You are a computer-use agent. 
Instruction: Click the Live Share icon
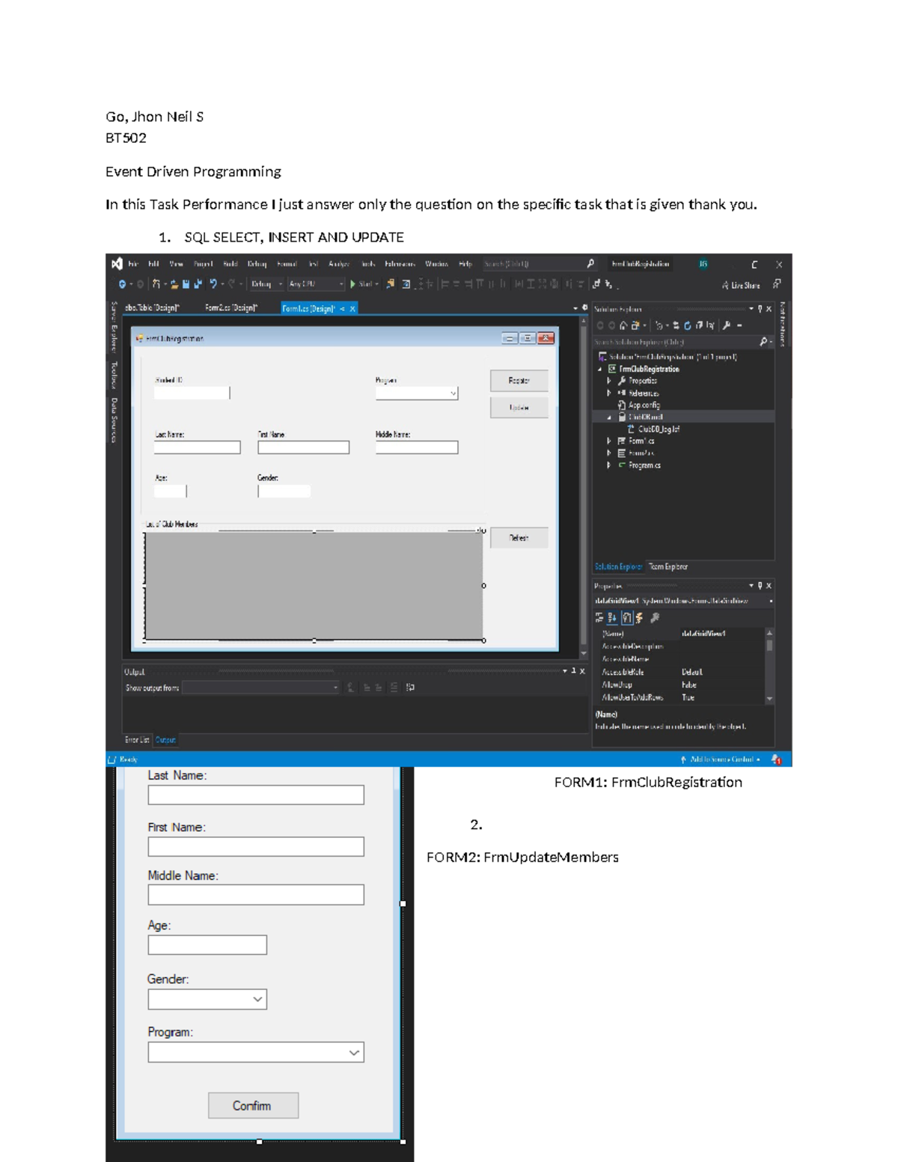coord(725,285)
